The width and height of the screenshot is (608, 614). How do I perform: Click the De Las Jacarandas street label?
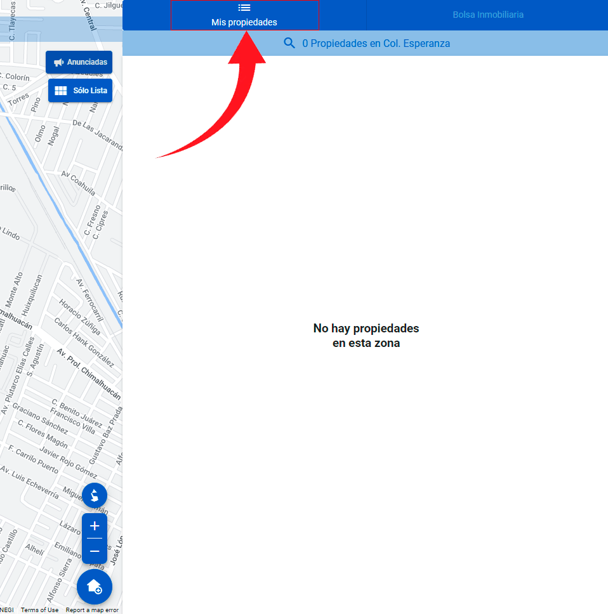click(x=98, y=135)
